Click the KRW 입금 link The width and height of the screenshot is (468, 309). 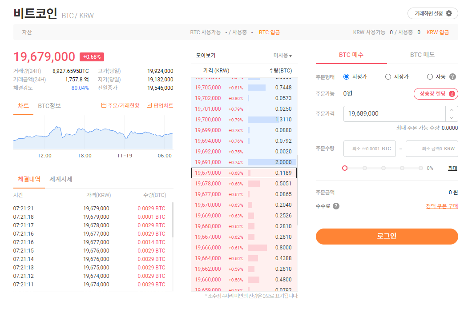438,32
